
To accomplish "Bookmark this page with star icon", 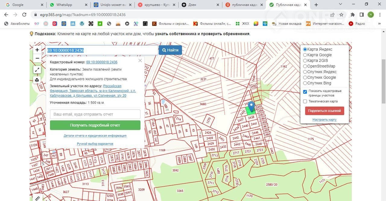I will [x=341, y=15].
